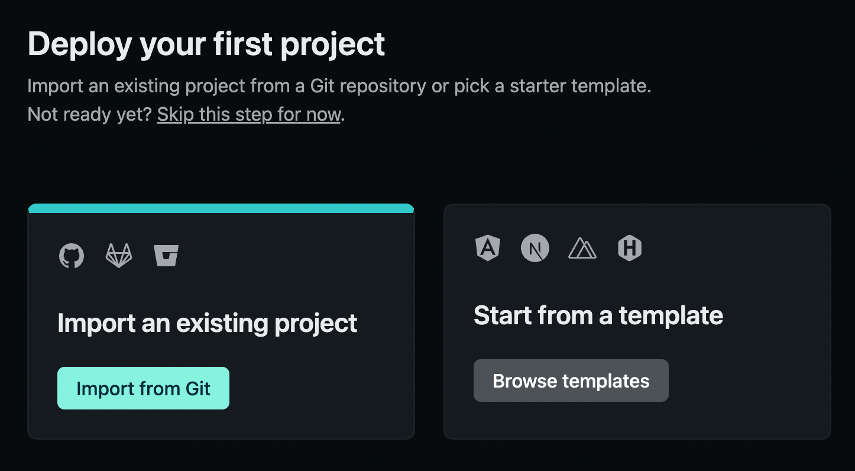Follow the Skip this step for now link
This screenshot has width=855, height=471.
[x=249, y=114]
